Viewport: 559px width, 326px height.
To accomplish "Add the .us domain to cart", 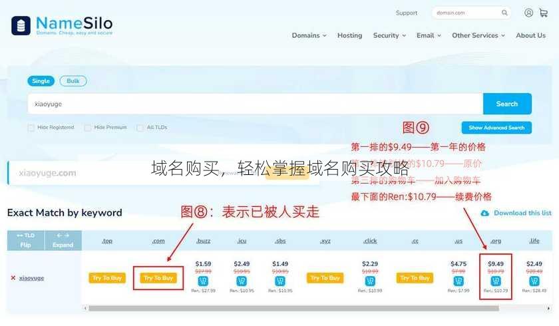I will [x=459, y=281].
